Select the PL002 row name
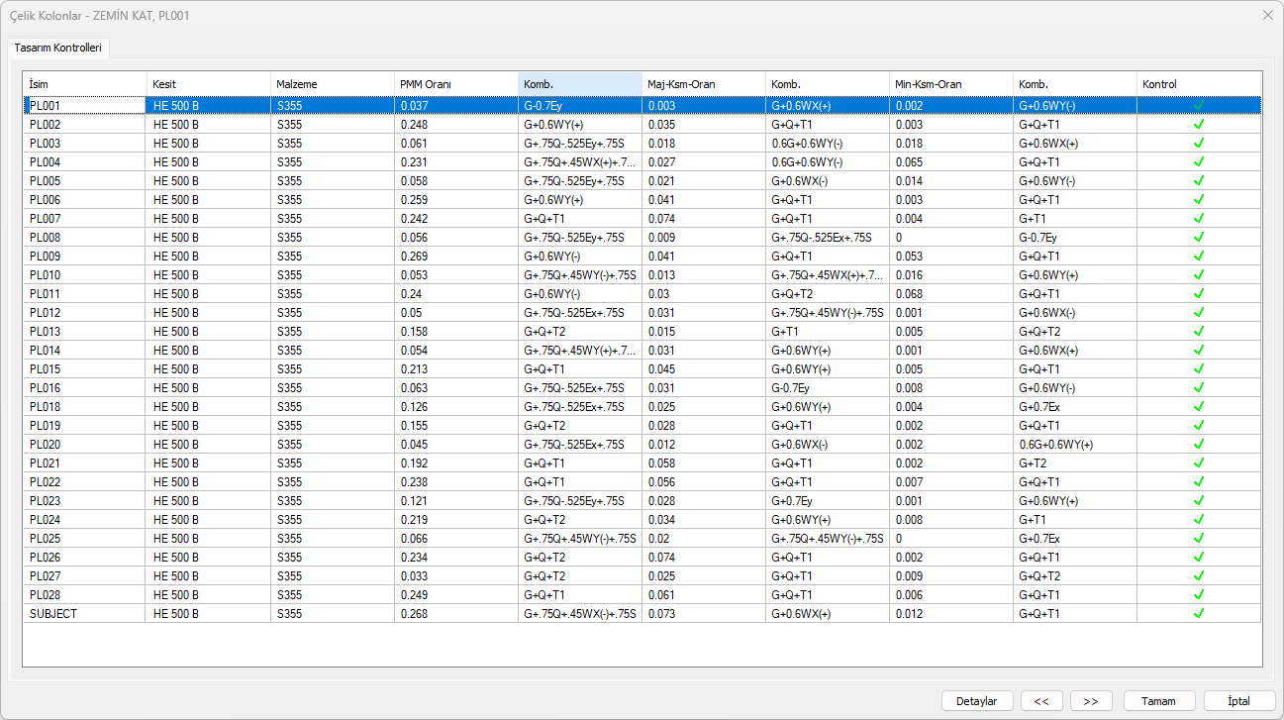Screen dimensions: 1284x720 (x=84, y=124)
